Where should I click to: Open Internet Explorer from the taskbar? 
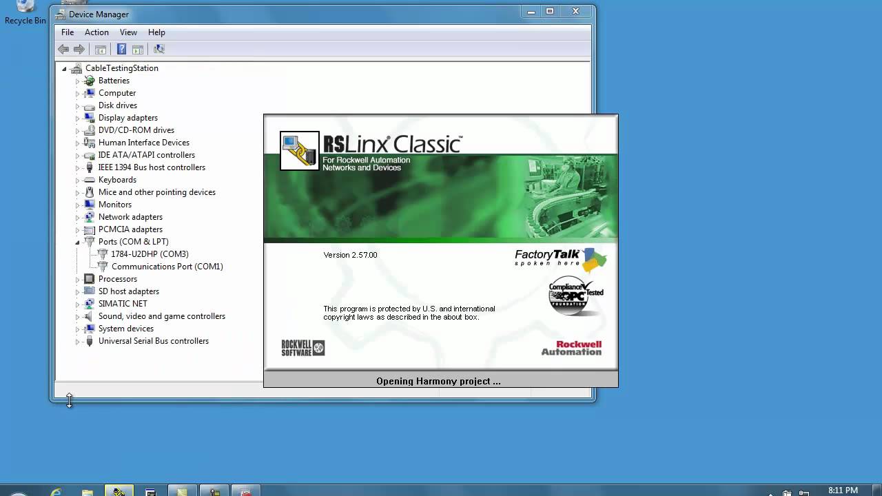[x=56, y=492]
